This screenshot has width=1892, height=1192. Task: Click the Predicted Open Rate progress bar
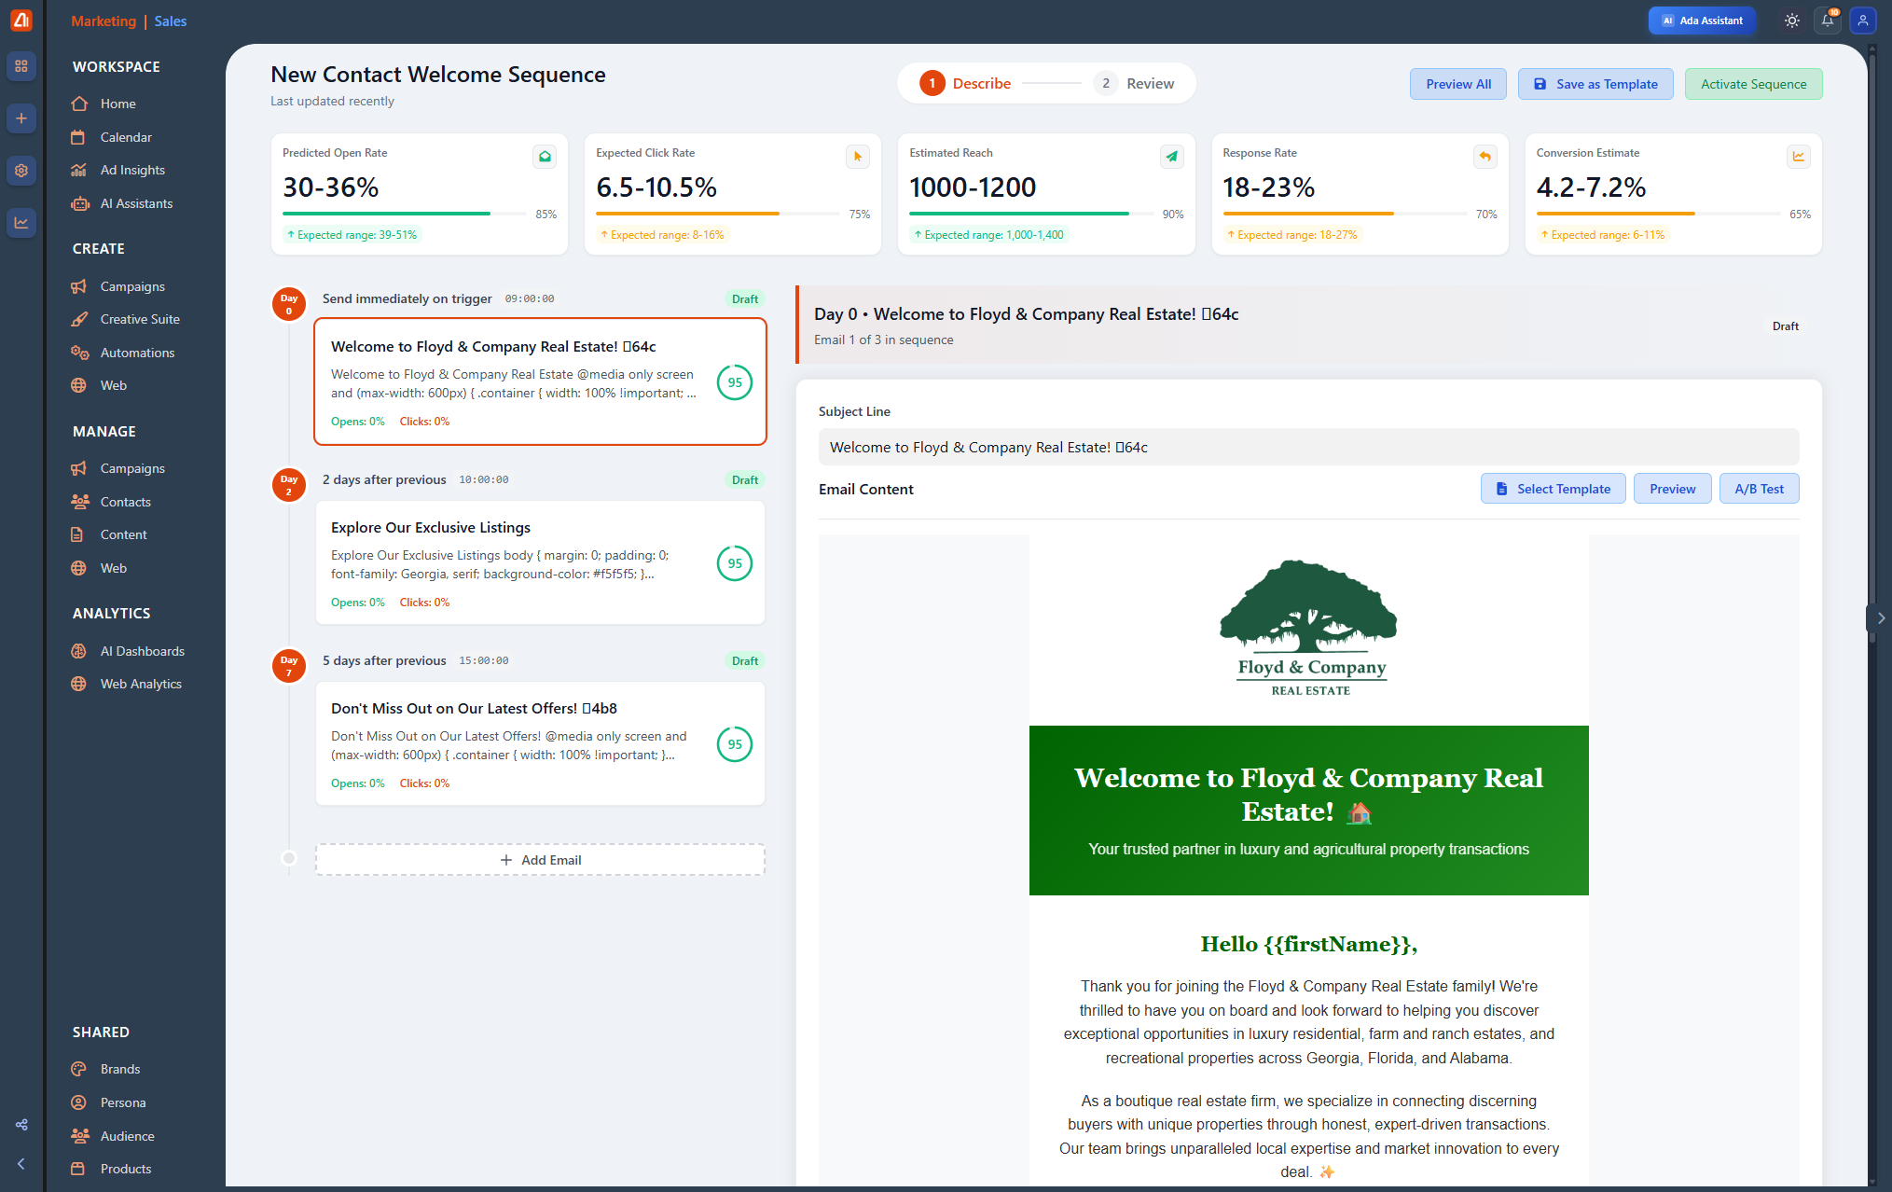405,214
